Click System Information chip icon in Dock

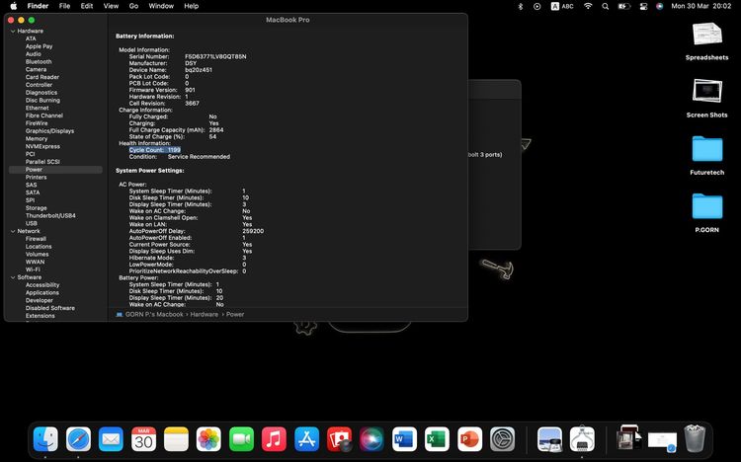(x=582, y=439)
